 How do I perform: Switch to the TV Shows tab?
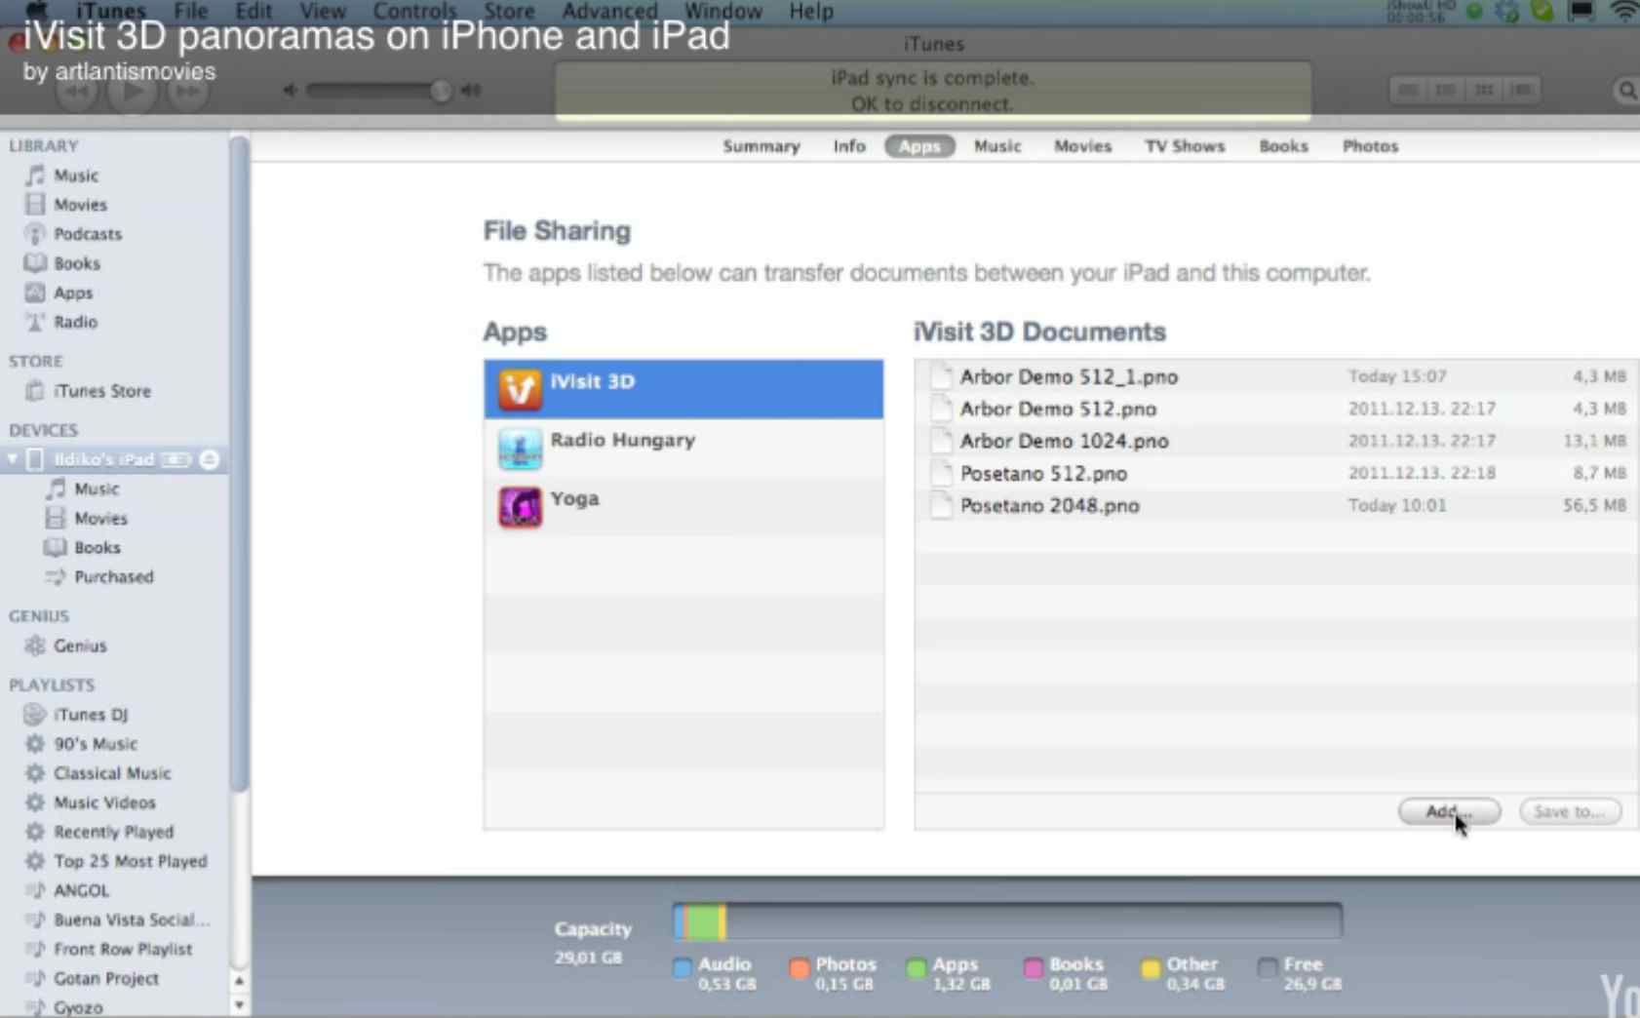(1185, 146)
